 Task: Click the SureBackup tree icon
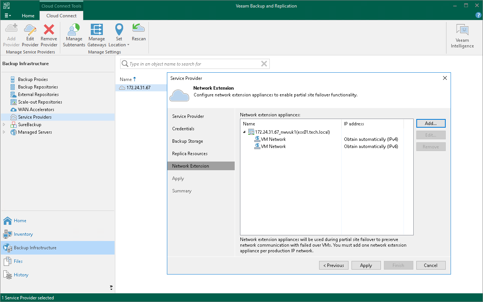coord(14,125)
